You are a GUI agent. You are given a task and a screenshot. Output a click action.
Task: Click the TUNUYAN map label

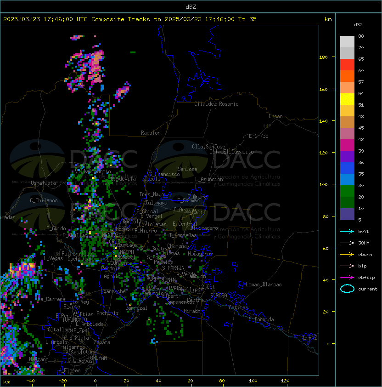pos(97,358)
